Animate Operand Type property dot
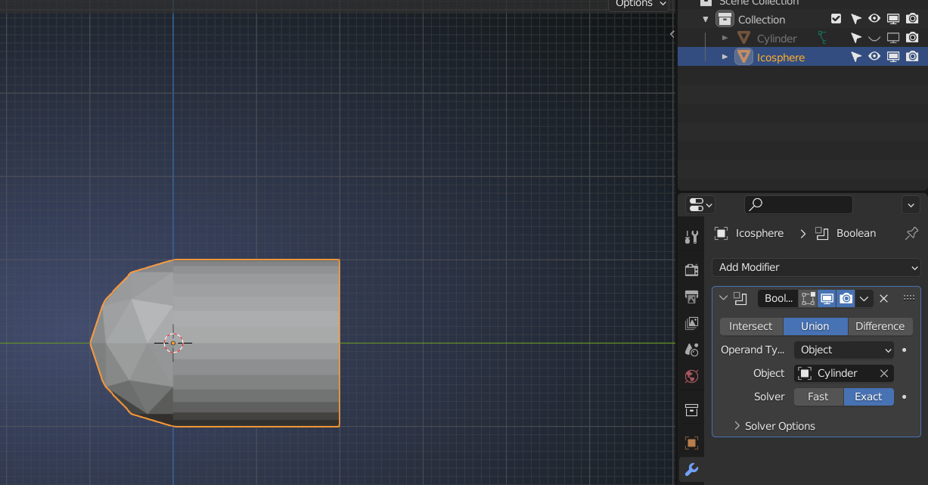928x485 pixels. (x=905, y=350)
